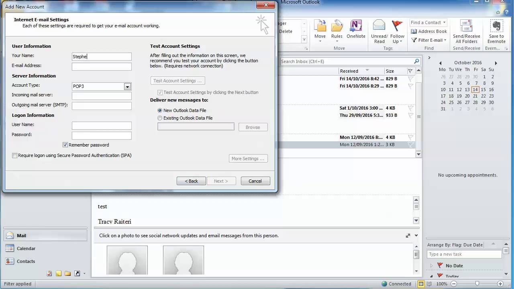The image size is (514, 289).
Task: Expand the people pane with arrows icon
Action: click(408, 236)
